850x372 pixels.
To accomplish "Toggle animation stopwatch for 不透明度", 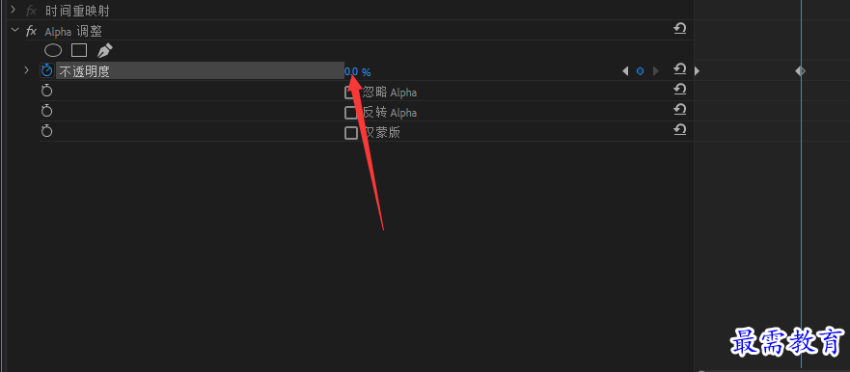I will point(47,70).
